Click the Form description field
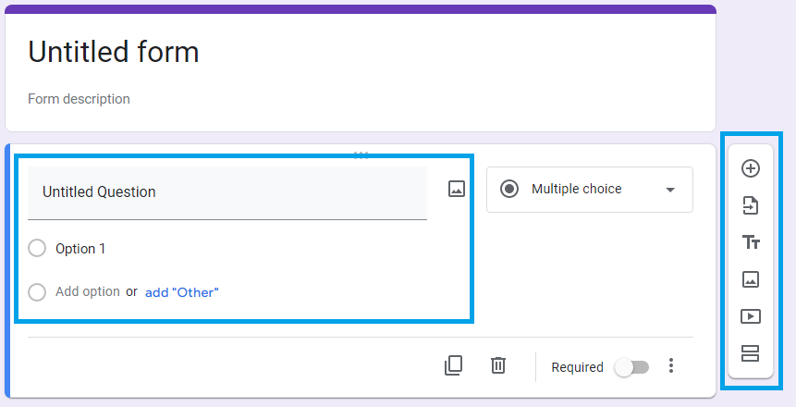The image size is (796, 407). tap(80, 99)
